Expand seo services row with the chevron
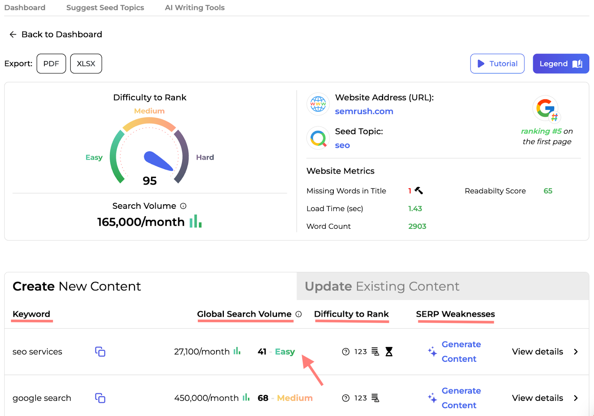Viewport: 594px width, 416px height. tap(576, 351)
